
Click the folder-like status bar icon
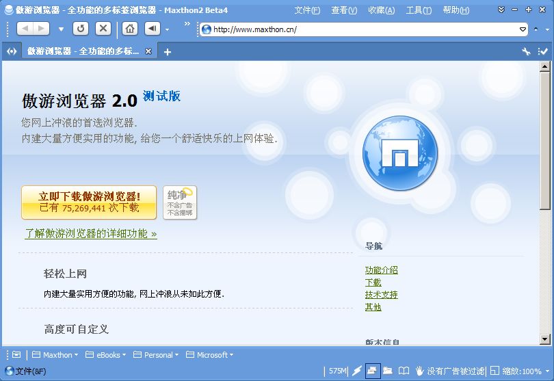pyautogui.click(x=388, y=371)
